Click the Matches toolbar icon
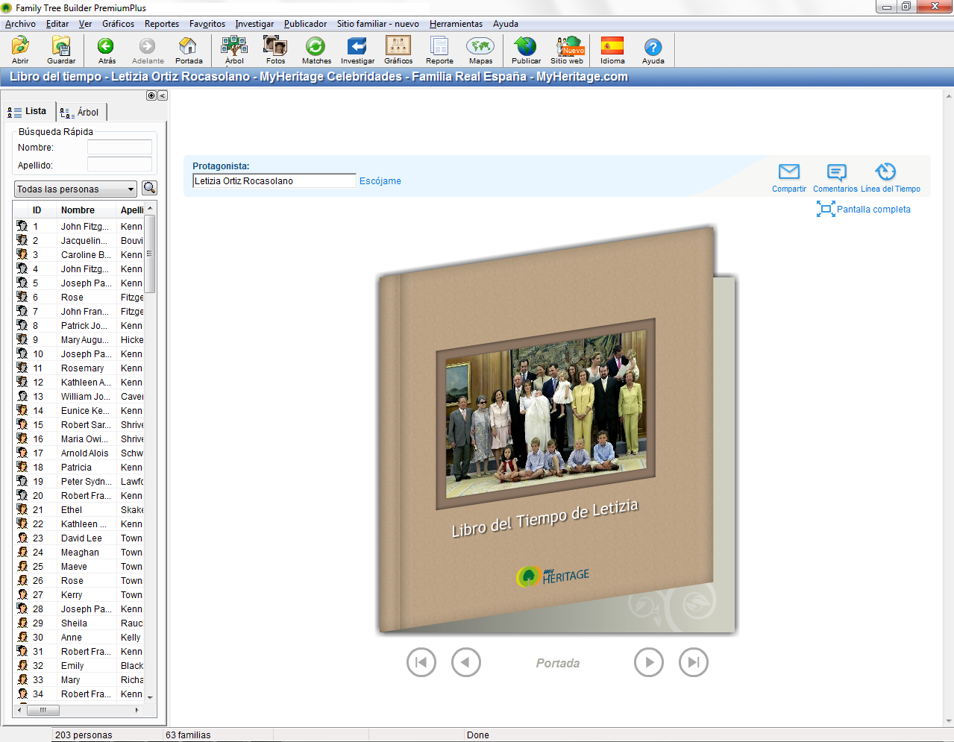Screen dimensions: 954x742 click(316, 50)
